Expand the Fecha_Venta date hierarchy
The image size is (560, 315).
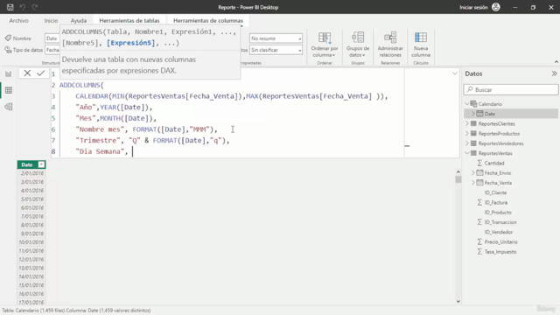tap(473, 183)
